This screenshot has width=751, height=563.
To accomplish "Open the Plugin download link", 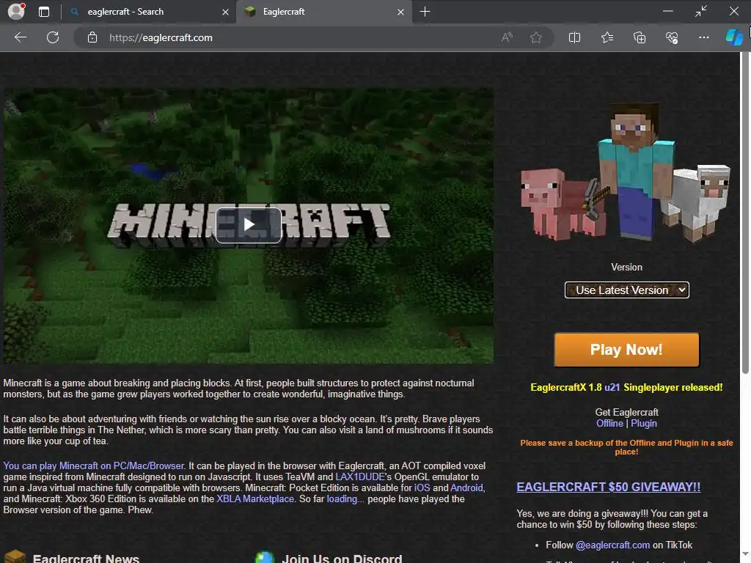I will point(644,423).
